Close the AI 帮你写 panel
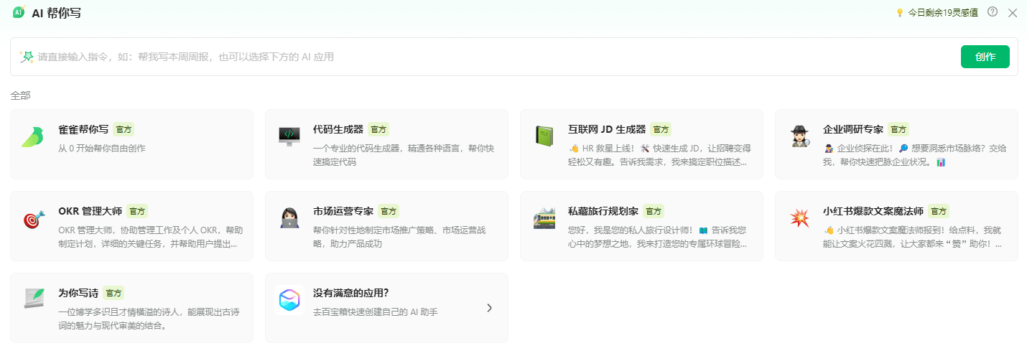The width and height of the screenshot is (1027, 356). [1013, 13]
